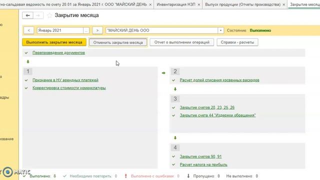Click checkmark beside Расчет налога на прибыль
The height and width of the screenshot is (180, 320).
click(x=173, y=164)
